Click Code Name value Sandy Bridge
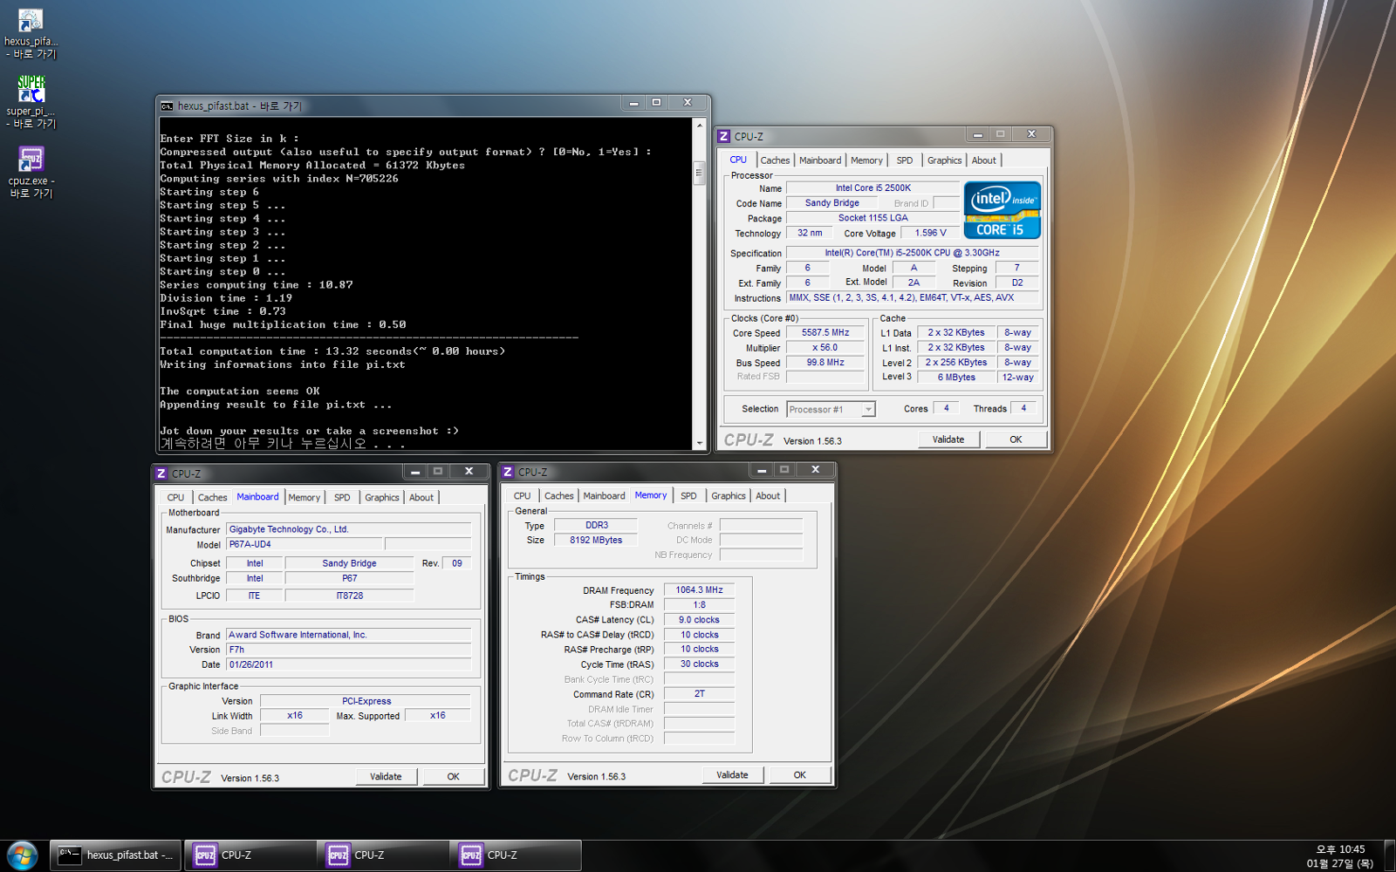This screenshot has height=872, width=1396. click(x=831, y=203)
